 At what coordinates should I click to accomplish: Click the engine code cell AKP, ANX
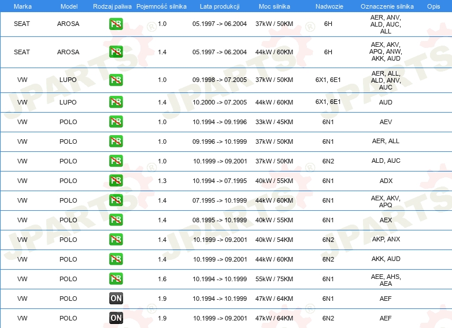pyautogui.click(x=386, y=239)
